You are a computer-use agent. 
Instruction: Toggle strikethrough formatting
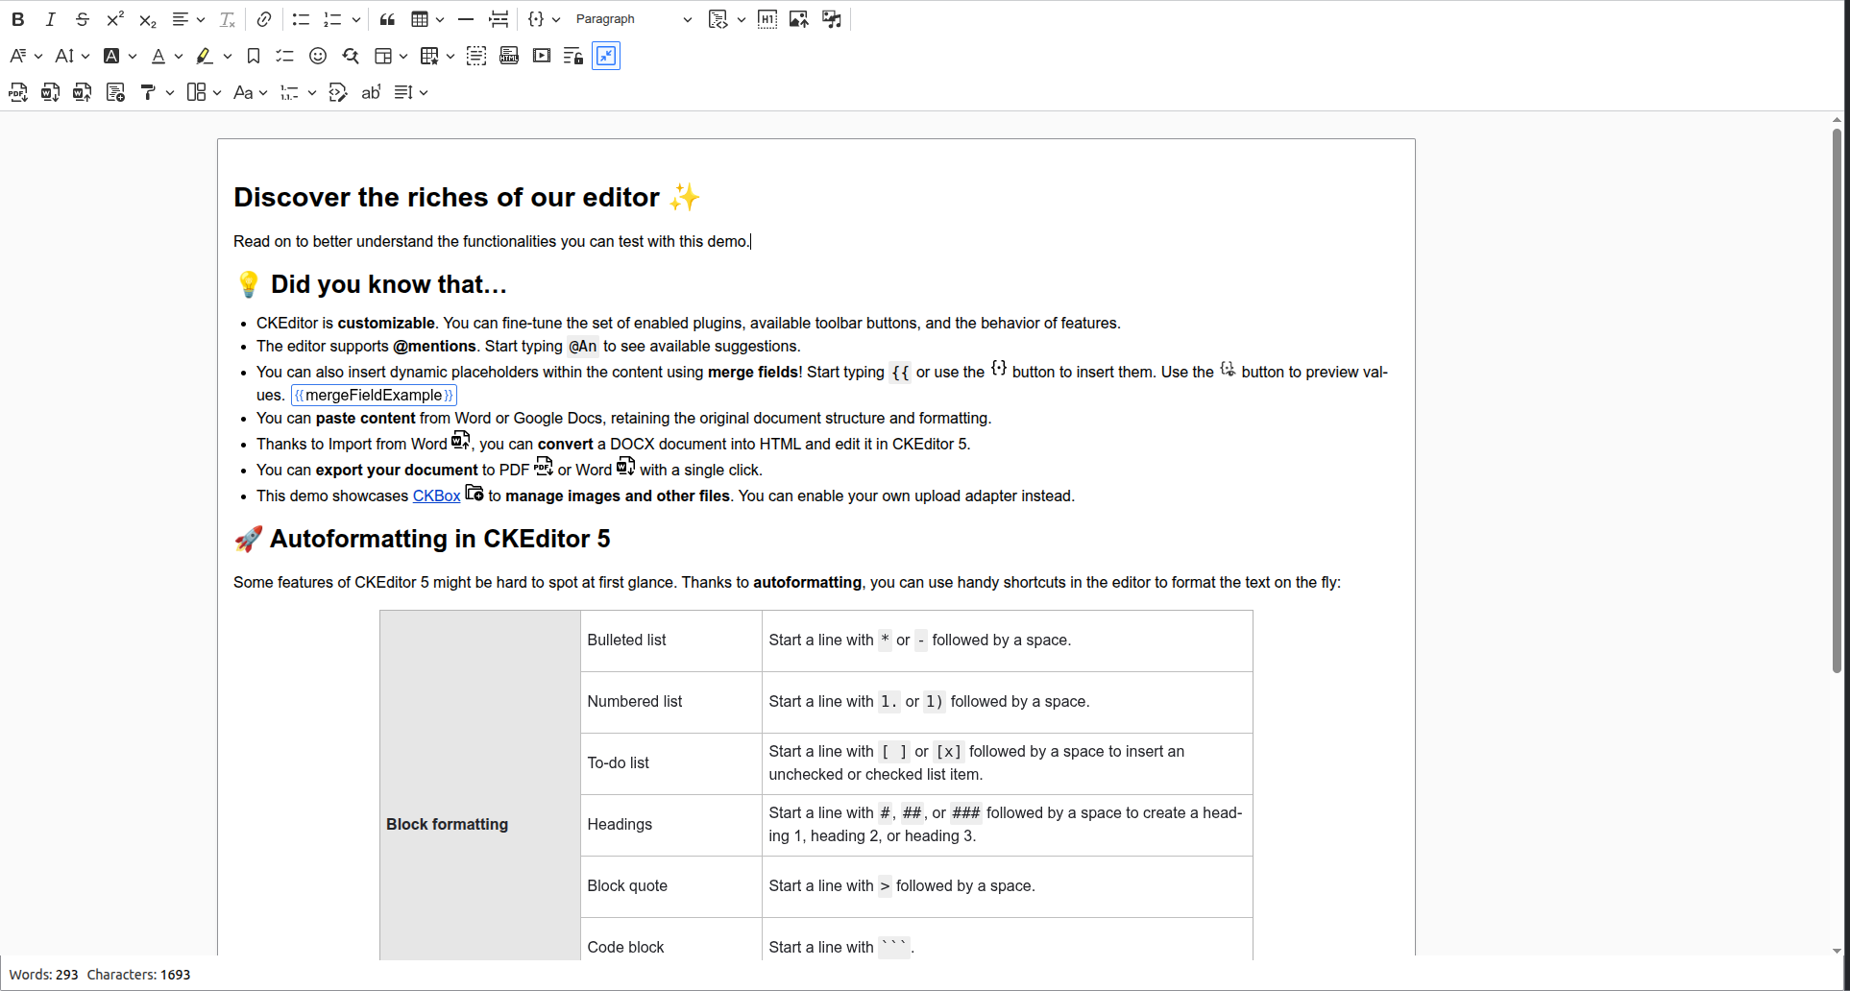(x=83, y=19)
